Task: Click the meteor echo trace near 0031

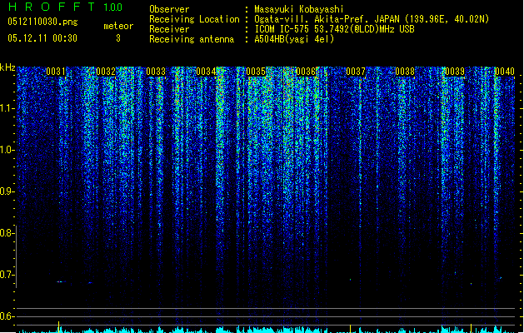Action: (x=61, y=282)
